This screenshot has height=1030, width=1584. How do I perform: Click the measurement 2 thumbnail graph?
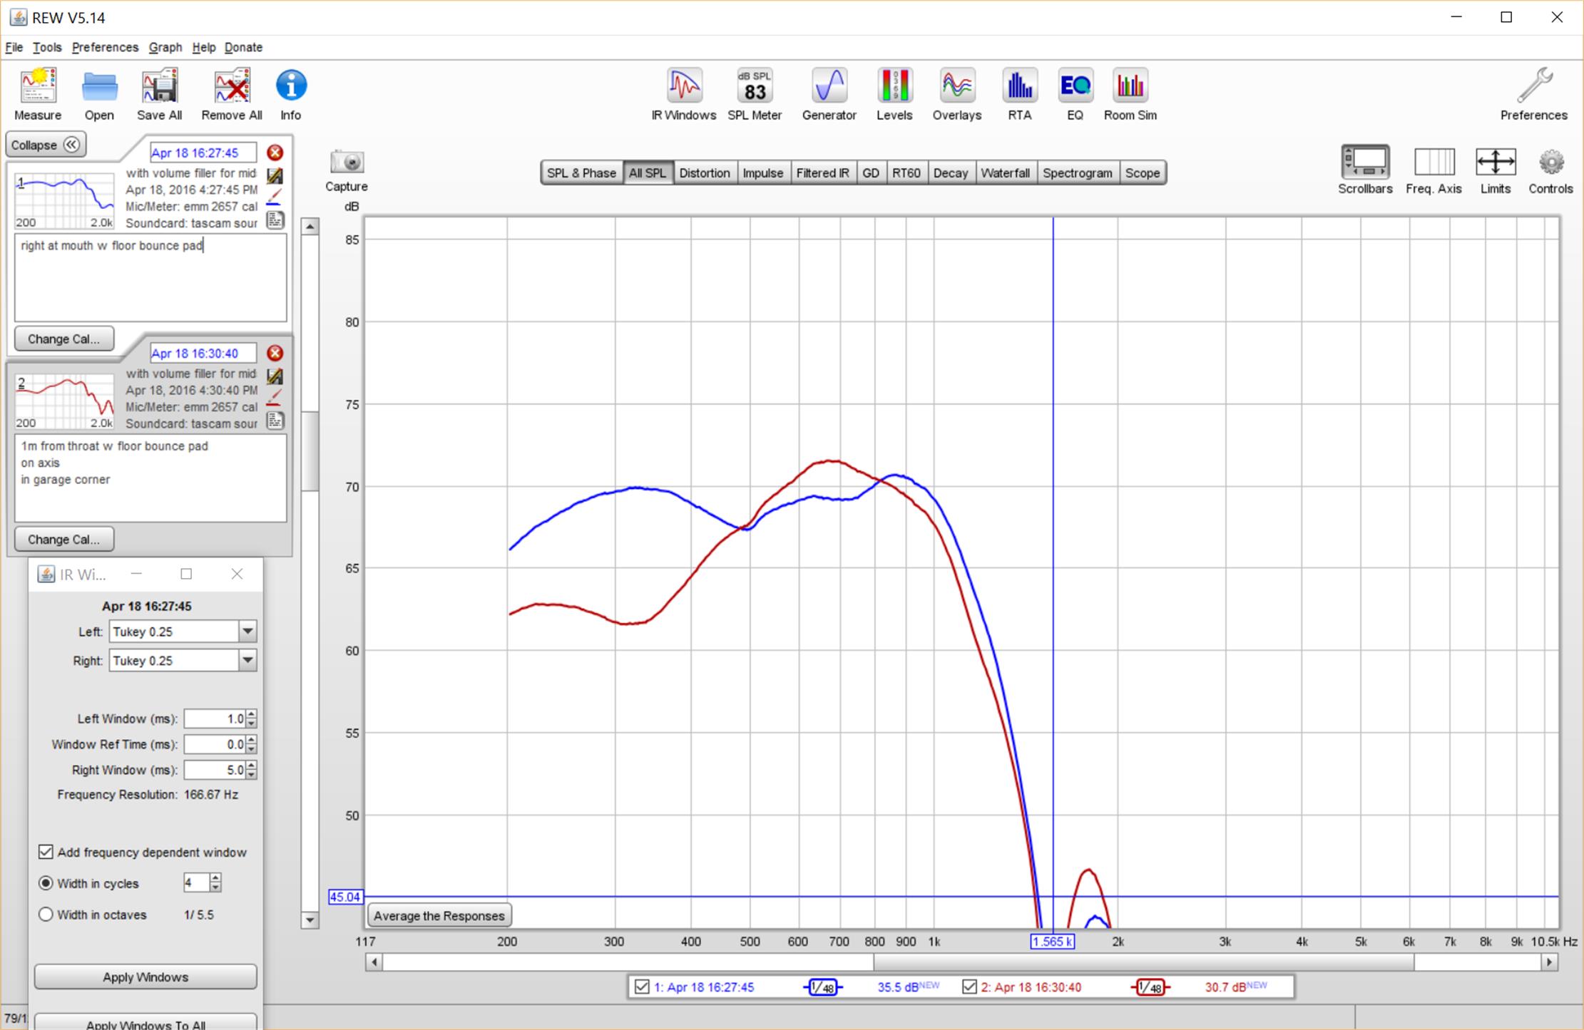point(64,401)
